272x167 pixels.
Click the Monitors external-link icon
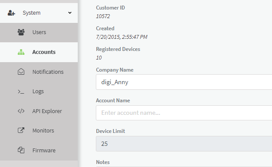(x=21, y=130)
